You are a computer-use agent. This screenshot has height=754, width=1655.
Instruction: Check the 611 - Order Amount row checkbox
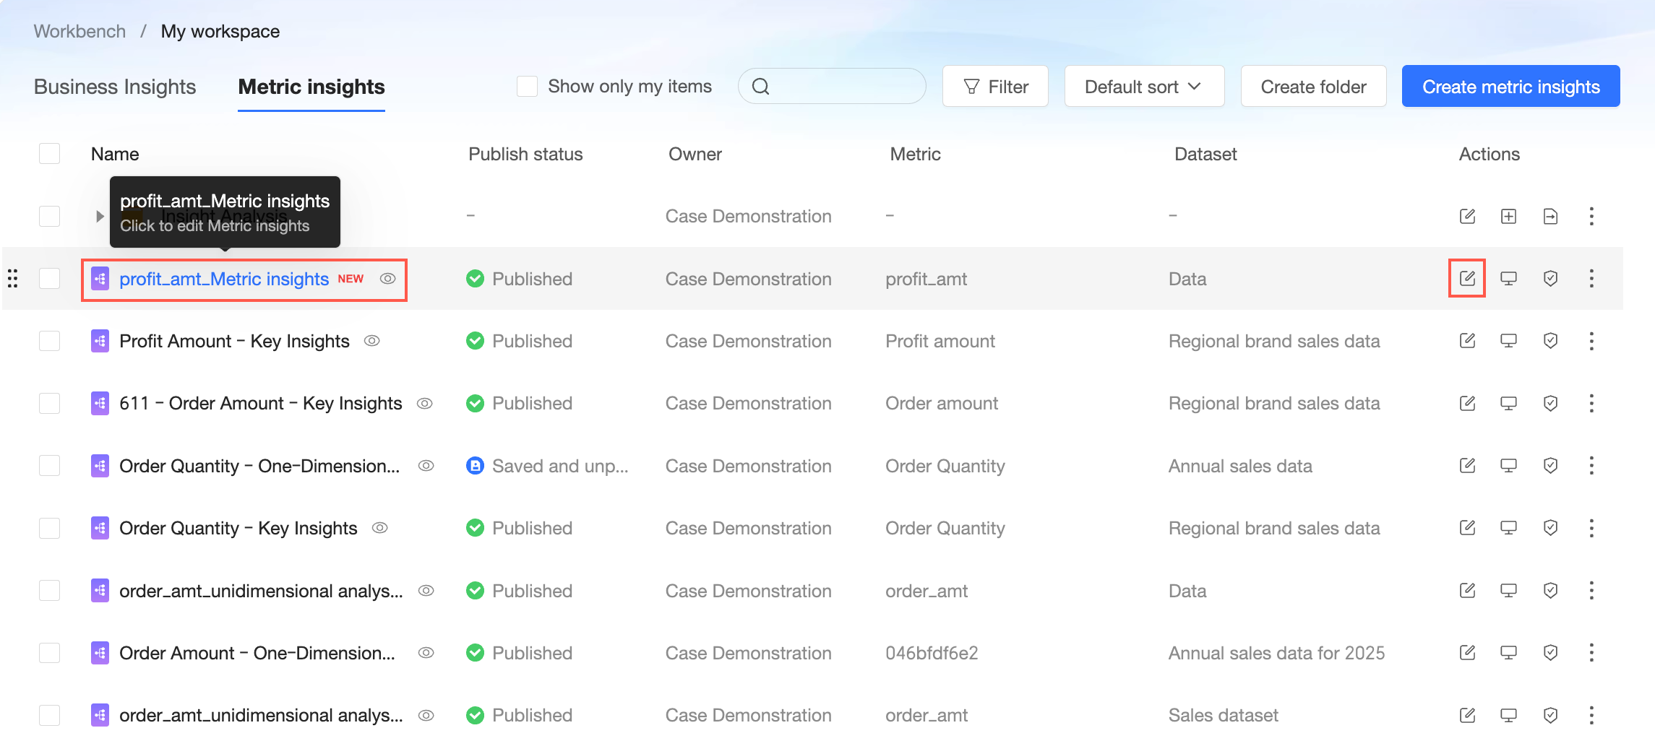[49, 403]
